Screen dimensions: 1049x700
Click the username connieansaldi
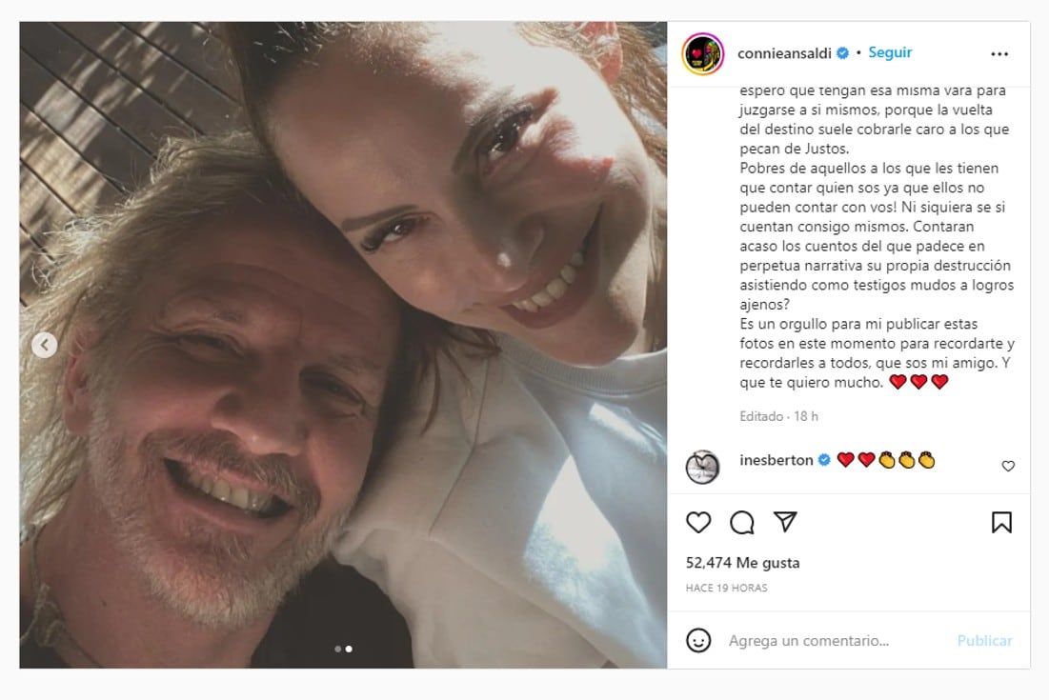click(x=787, y=52)
